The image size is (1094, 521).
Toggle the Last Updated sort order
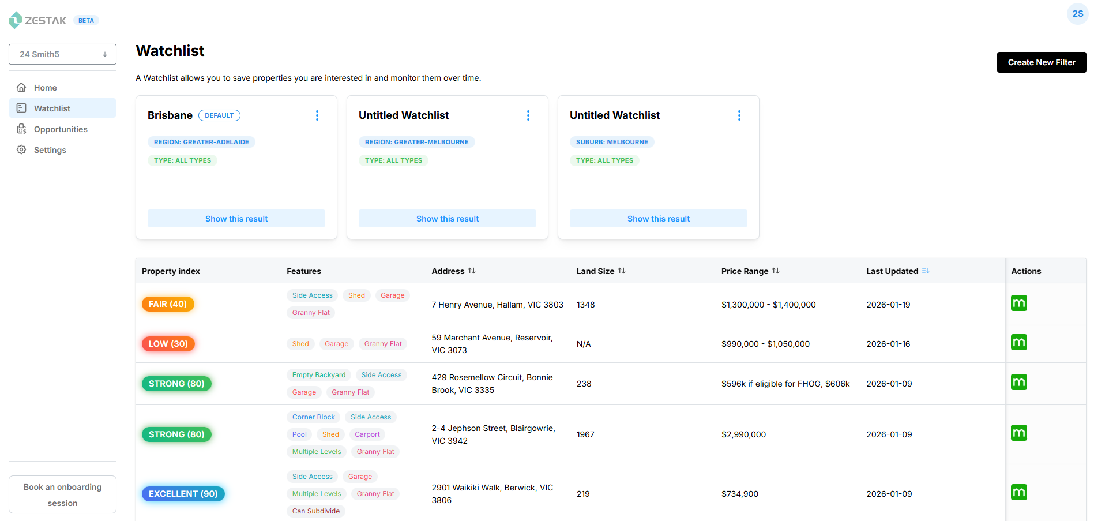coord(926,271)
